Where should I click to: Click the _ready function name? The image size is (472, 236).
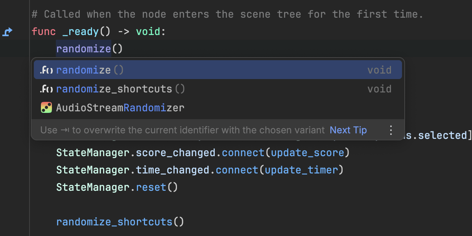81,32
